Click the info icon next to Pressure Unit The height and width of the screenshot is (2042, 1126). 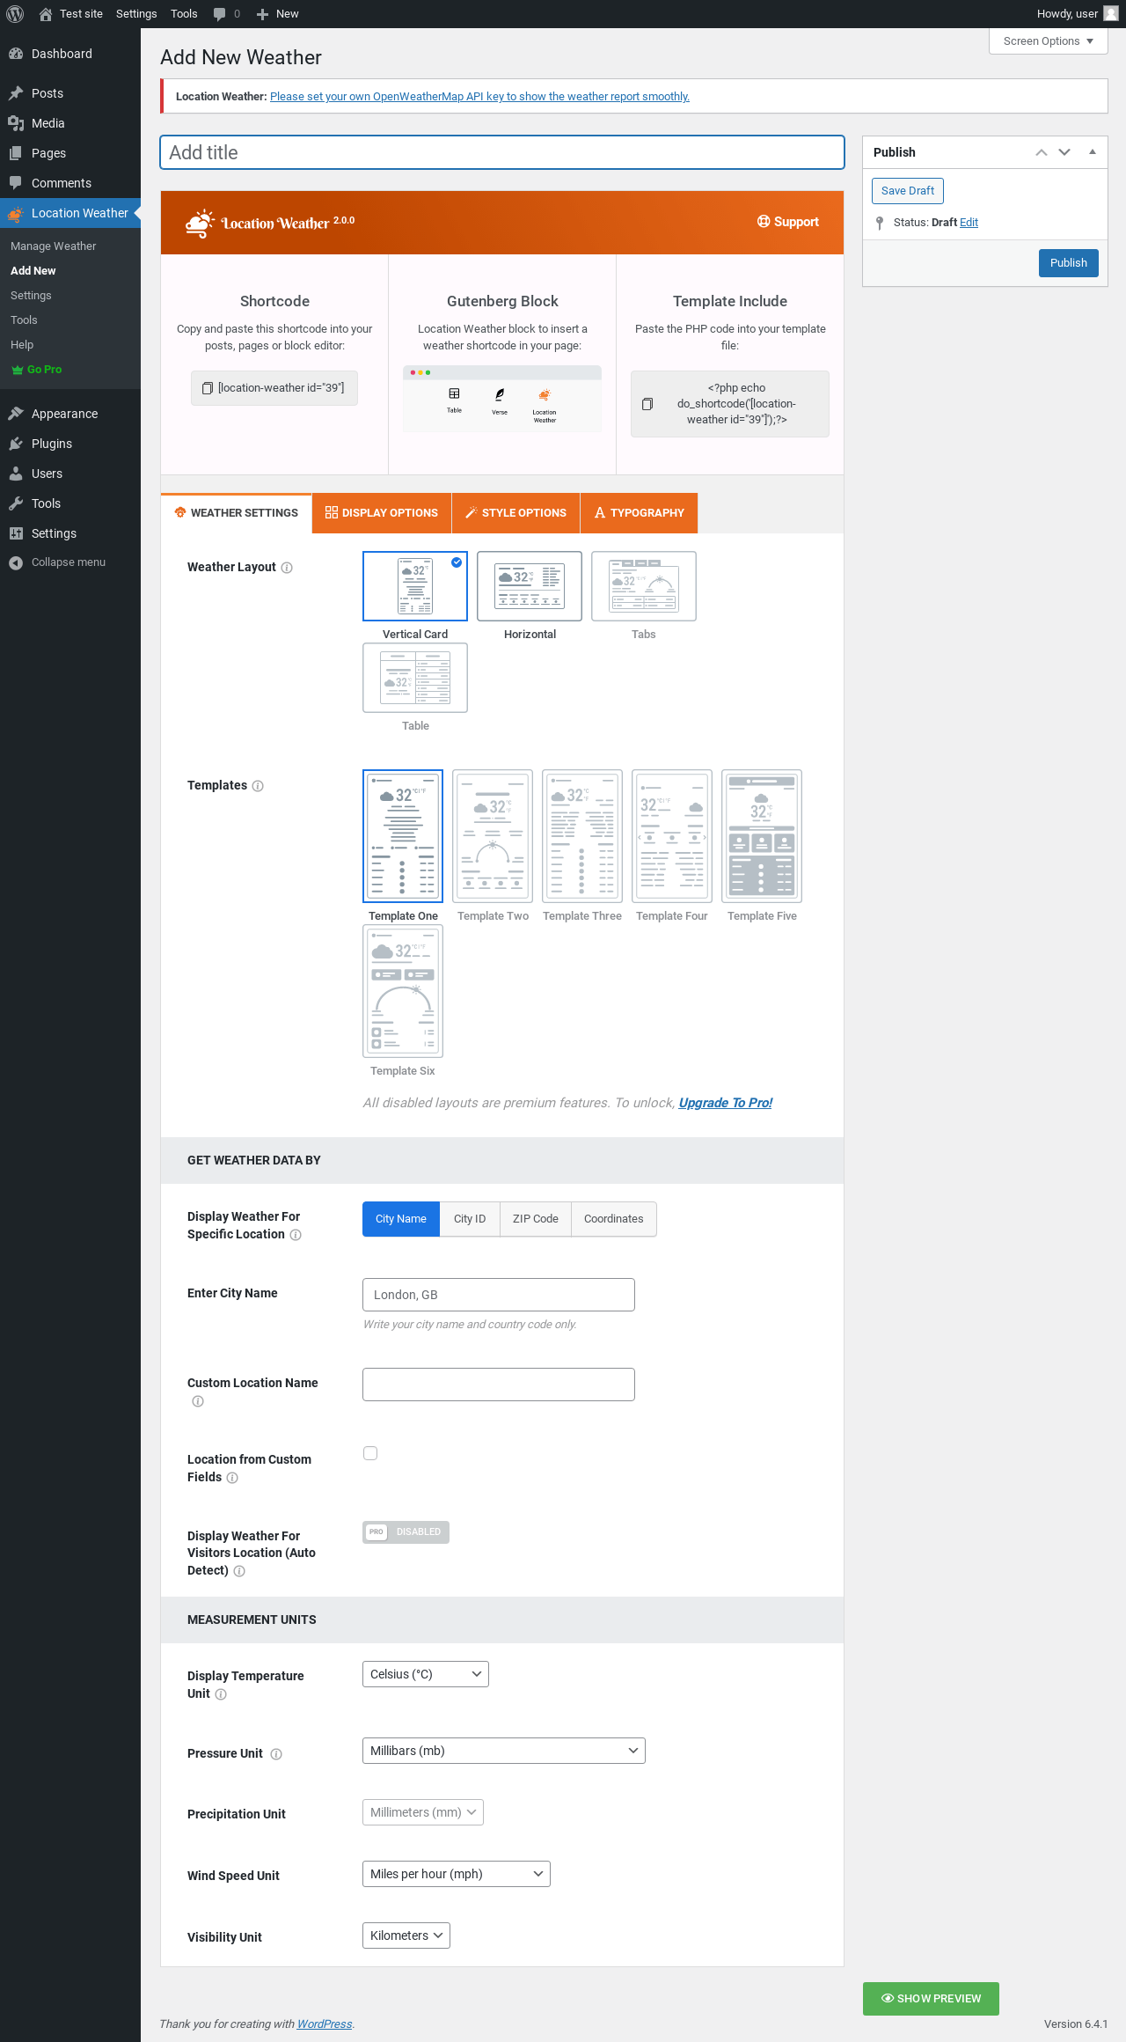[276, 1754]
